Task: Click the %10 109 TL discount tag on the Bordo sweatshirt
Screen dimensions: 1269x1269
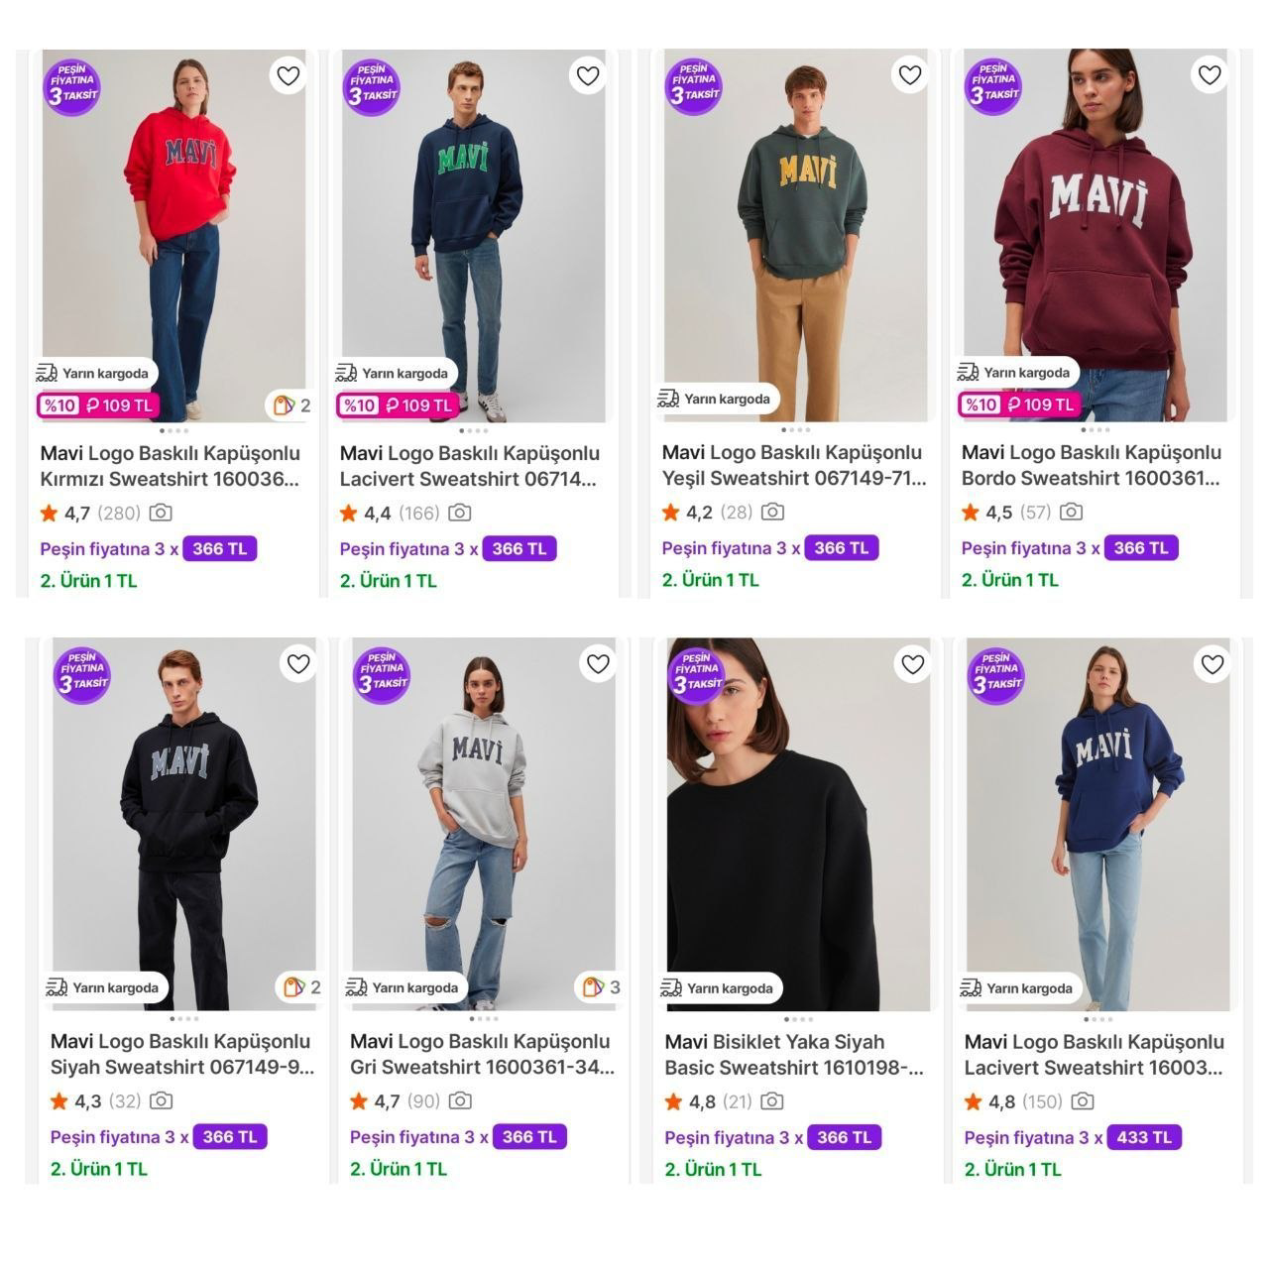Action: coord(1018,404)
